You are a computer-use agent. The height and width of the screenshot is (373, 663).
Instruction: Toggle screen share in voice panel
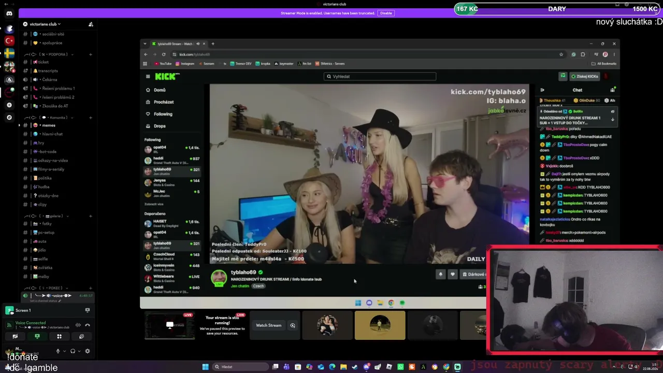tap(37, 337)
